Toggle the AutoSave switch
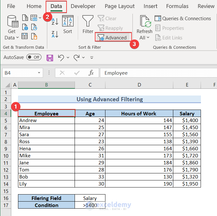 (x=34, y=57)
